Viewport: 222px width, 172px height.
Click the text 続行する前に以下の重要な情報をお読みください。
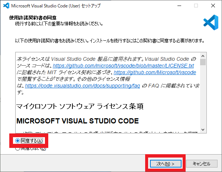59,24
